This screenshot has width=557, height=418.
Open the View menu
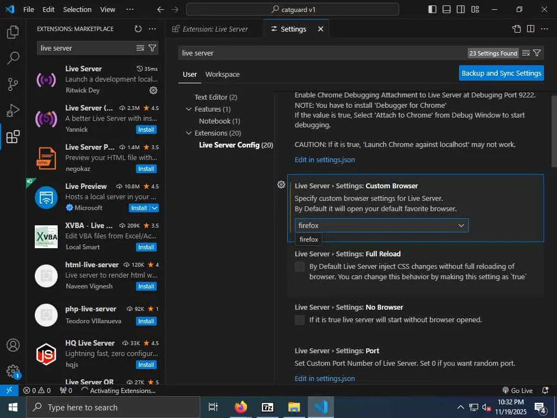coord(108,9)
